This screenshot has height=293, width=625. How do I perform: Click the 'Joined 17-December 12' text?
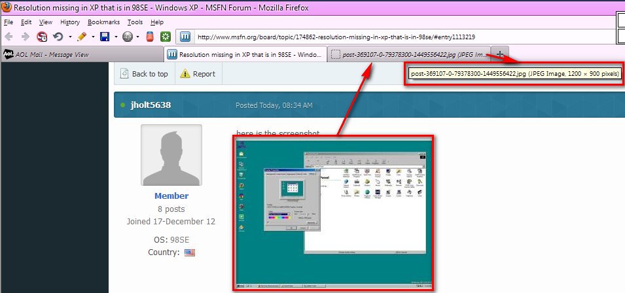171,222
